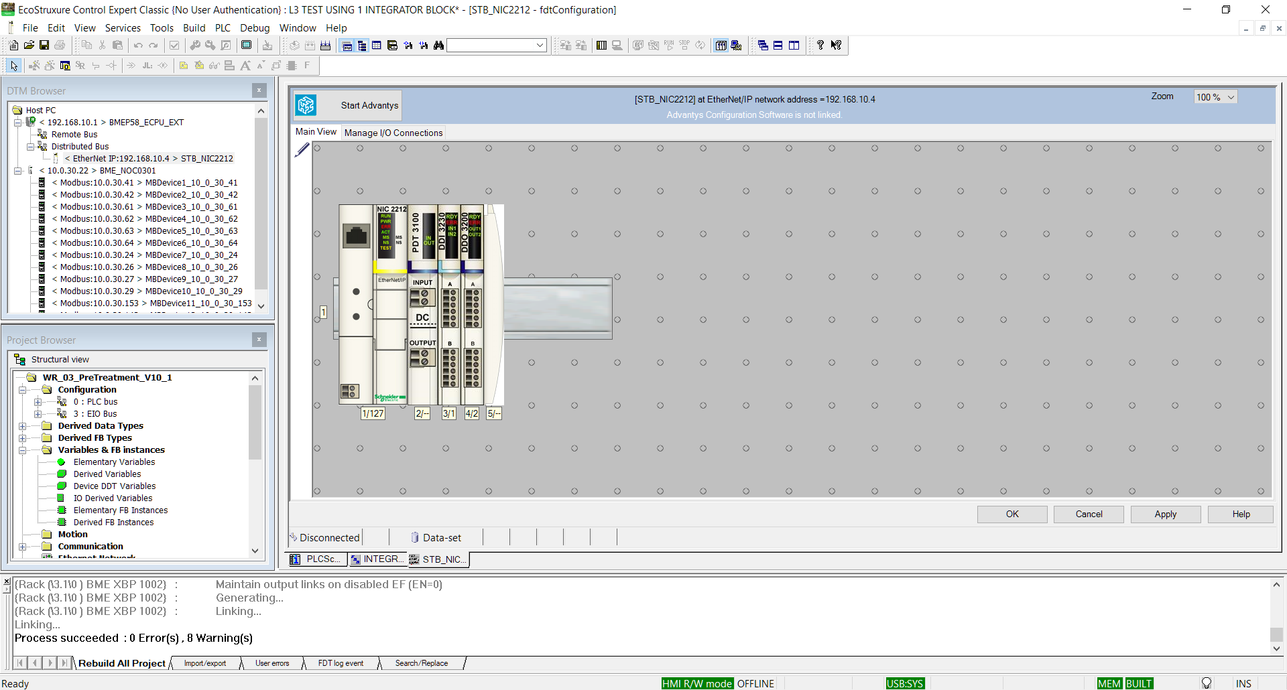Screen dimensions: 1287x690
Task: Switch to the INTEGR... window tab
Action: 378,559
